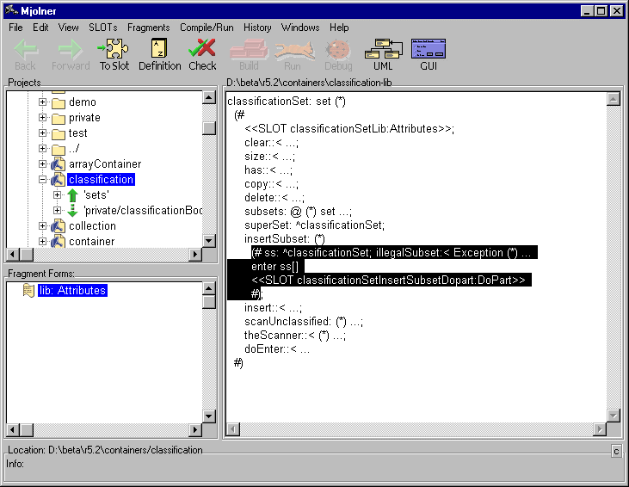The width and height of the screenshot is (629, 487).
Task: Open Definition from the toolbar
Action: pyautogui.click(x=160, y=50)
